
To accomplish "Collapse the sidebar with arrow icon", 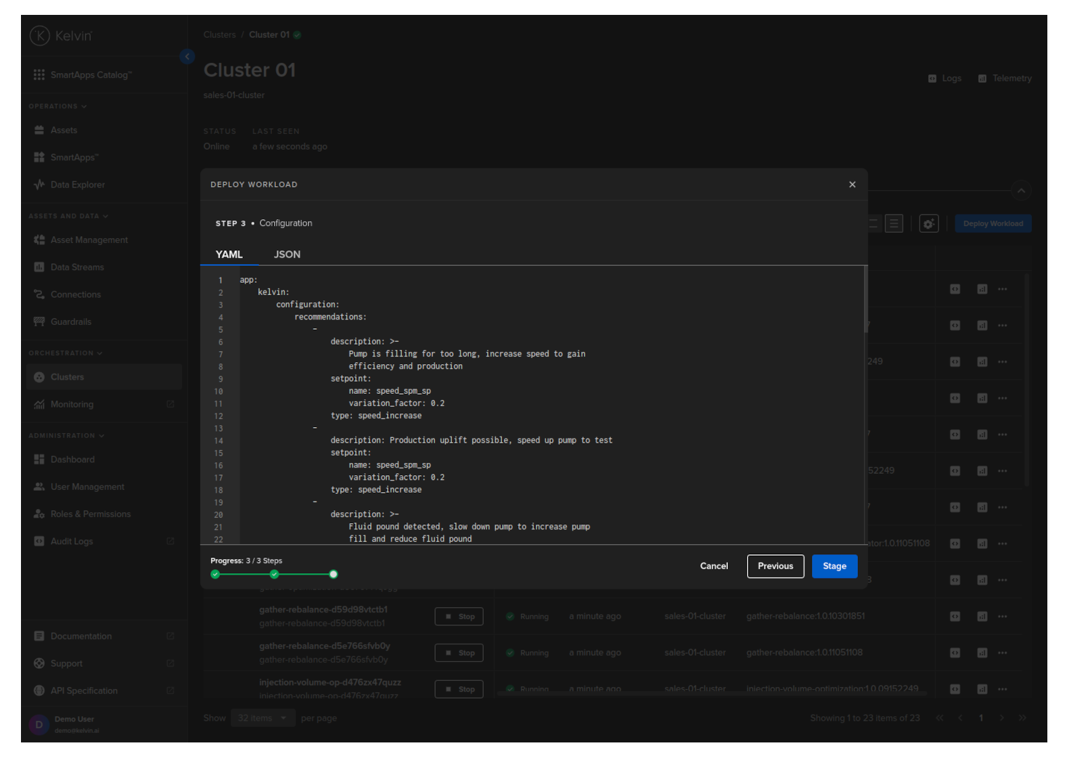I will tap(187, 57).
